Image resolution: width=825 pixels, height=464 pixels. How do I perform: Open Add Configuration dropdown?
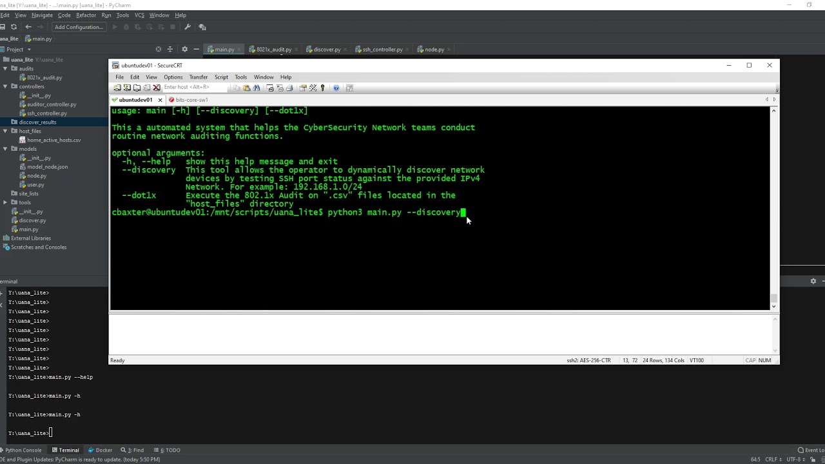(79, 27)
